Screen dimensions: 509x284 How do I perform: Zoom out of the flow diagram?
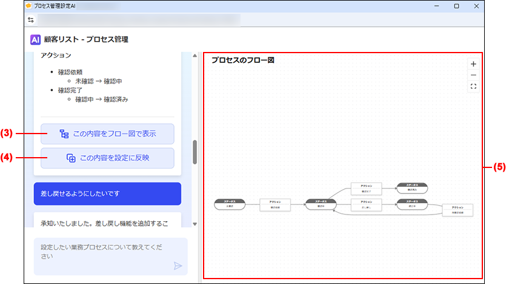(x=473, y=75)
